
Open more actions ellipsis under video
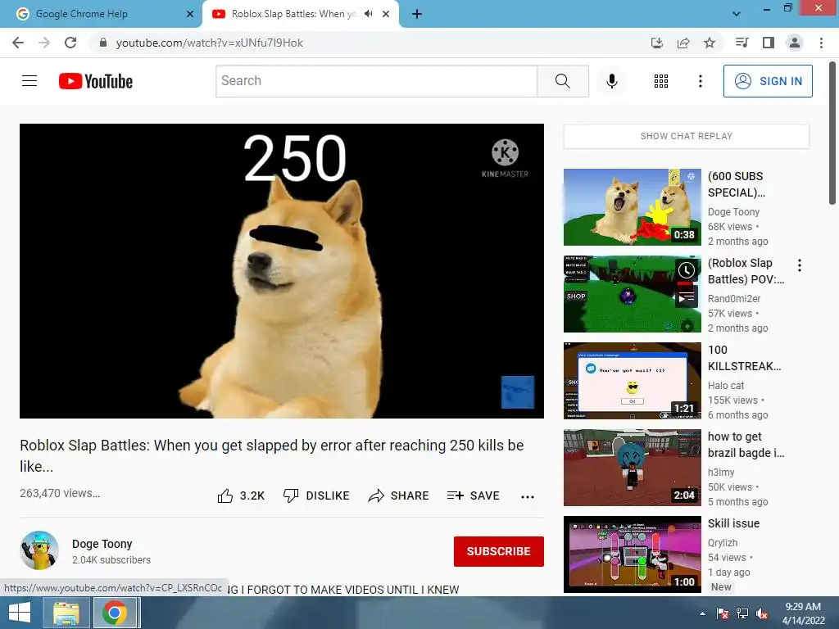point(528,497)
